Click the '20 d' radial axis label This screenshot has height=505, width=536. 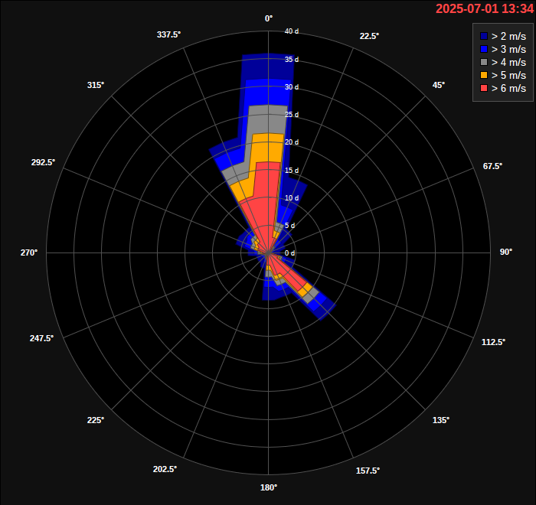point(292,142)
